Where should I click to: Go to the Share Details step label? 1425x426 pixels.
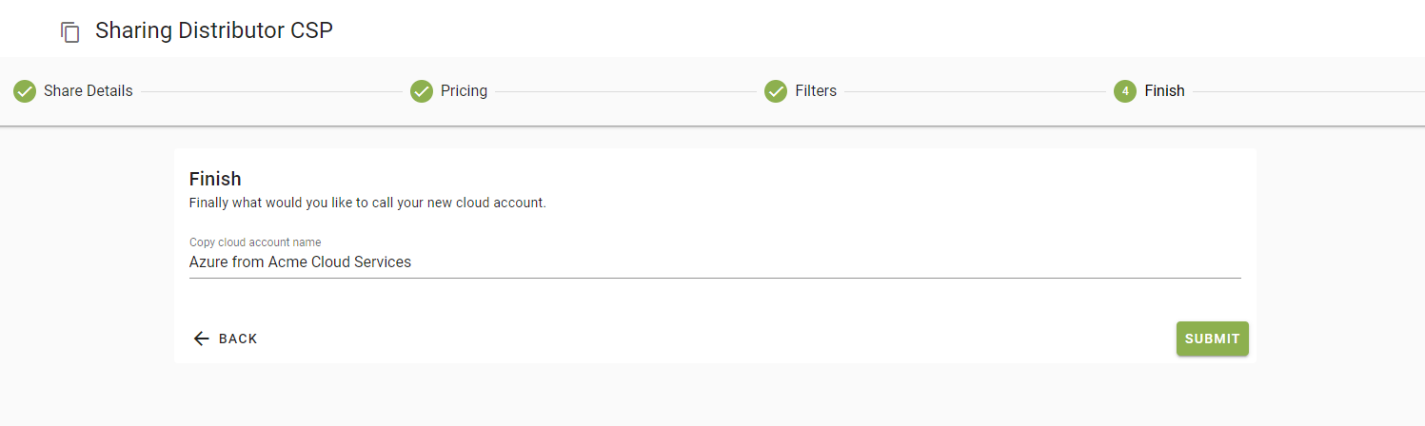click(x=89, y=91)
